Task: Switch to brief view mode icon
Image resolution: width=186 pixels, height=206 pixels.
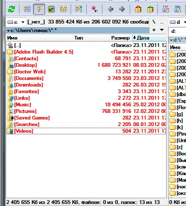Action: tap(27, 9)
